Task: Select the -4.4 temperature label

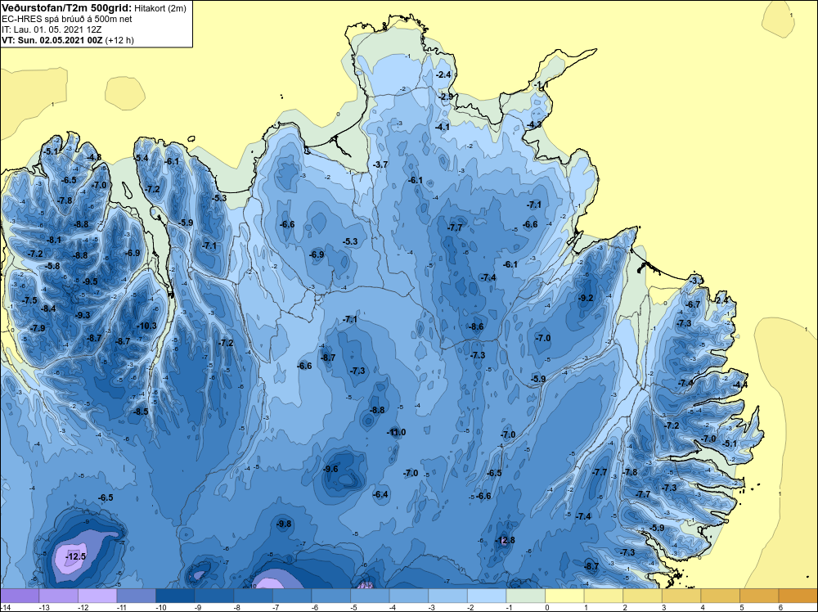Action: coord(739,385)
